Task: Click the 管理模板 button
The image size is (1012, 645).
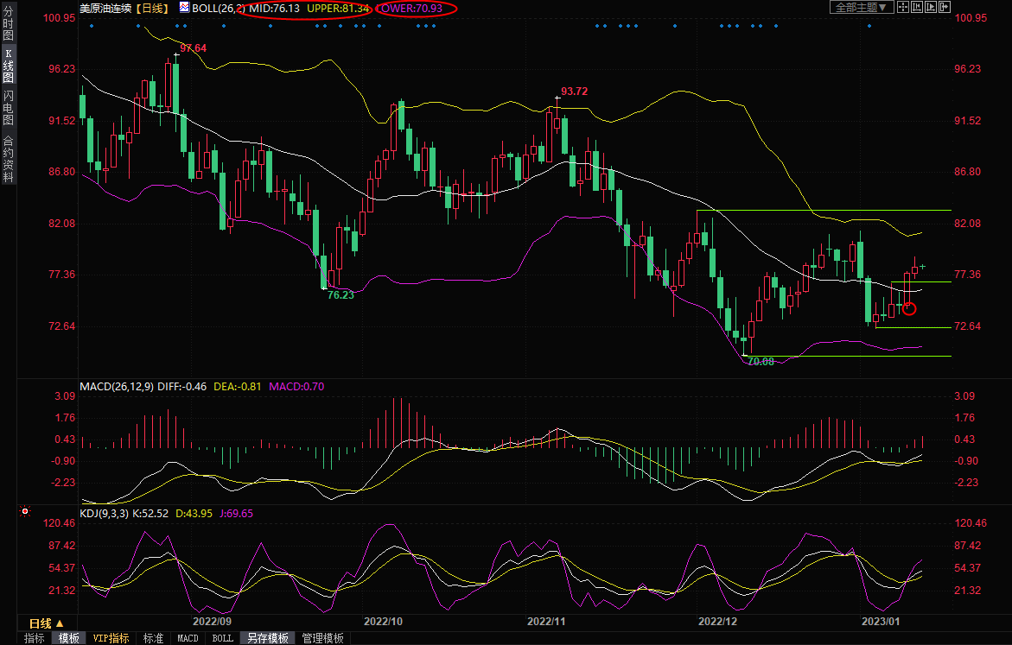Action: [322, 638]
